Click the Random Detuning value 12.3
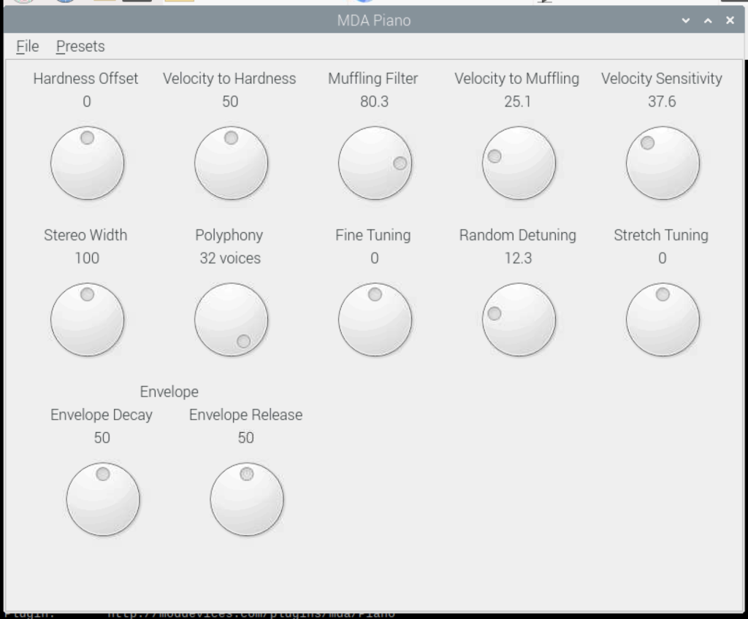 point(518,258)
